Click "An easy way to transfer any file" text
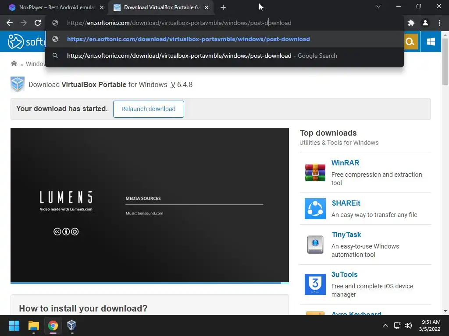This screenshot has height=336, width=449. click(x=374, y=214)
